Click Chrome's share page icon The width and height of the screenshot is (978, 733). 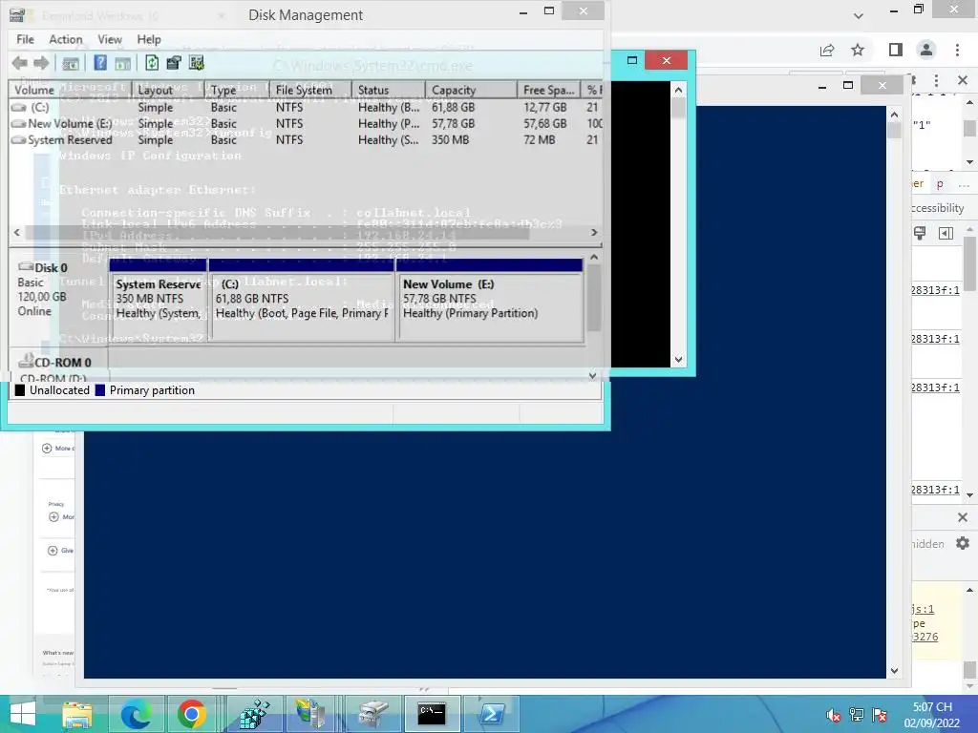pyautogui.click(x=827, y=50)
